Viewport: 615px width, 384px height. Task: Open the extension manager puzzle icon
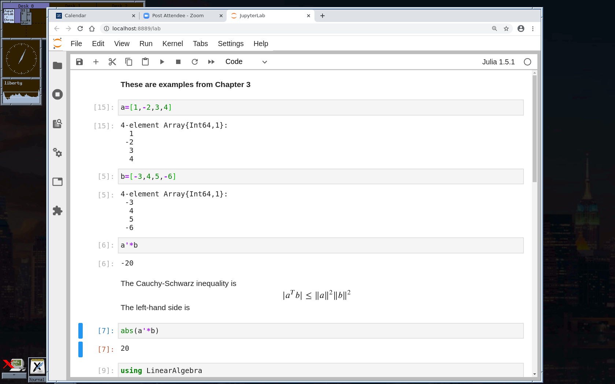(57, 211)
